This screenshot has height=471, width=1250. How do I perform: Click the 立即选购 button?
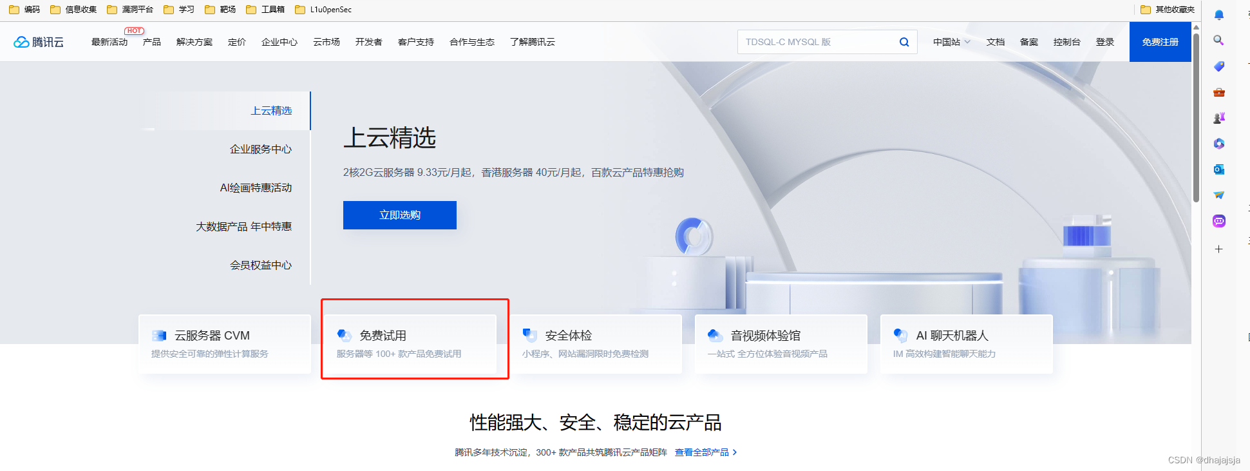(x=400, y=215)
